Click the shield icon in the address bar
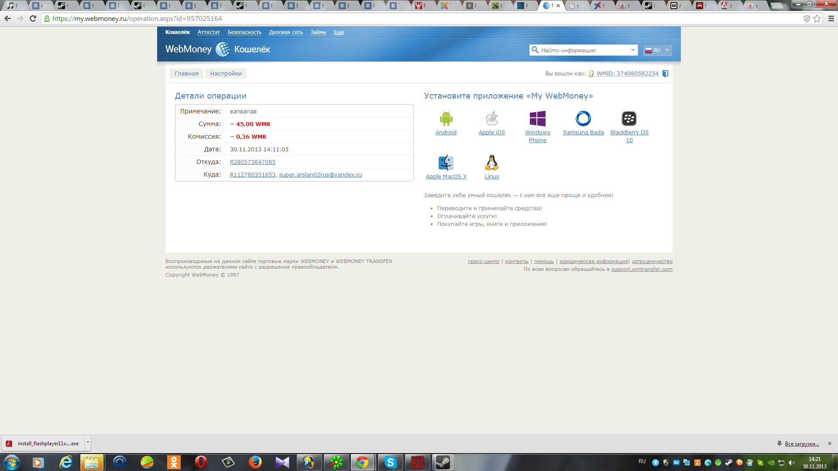The width and height of the screenshot is (838, 471). coord(807,19)
